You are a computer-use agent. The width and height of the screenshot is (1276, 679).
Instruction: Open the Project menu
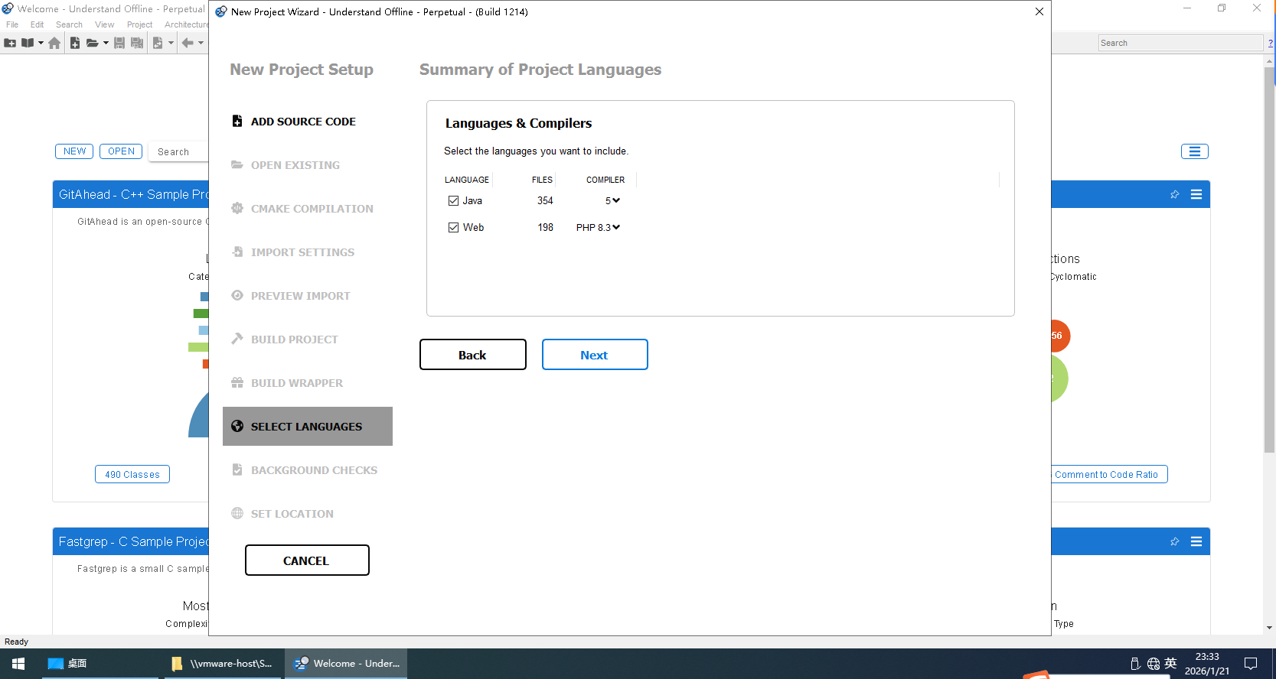(x=139, y=24)
